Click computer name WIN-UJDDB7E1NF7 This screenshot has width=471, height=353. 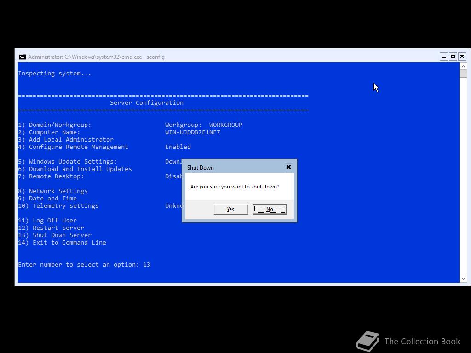click(193, 132)
